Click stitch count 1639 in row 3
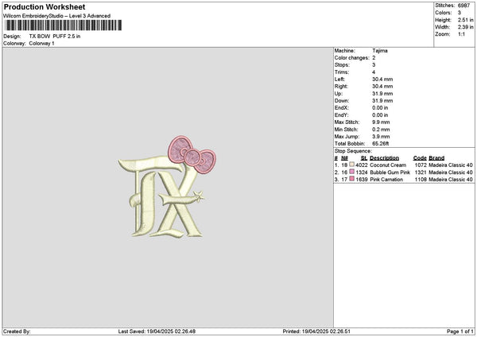 [362, 180]
